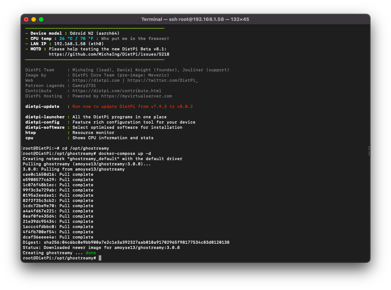Click the htop command name
This screenshot has width=391, height=290.
coord(31,132)
